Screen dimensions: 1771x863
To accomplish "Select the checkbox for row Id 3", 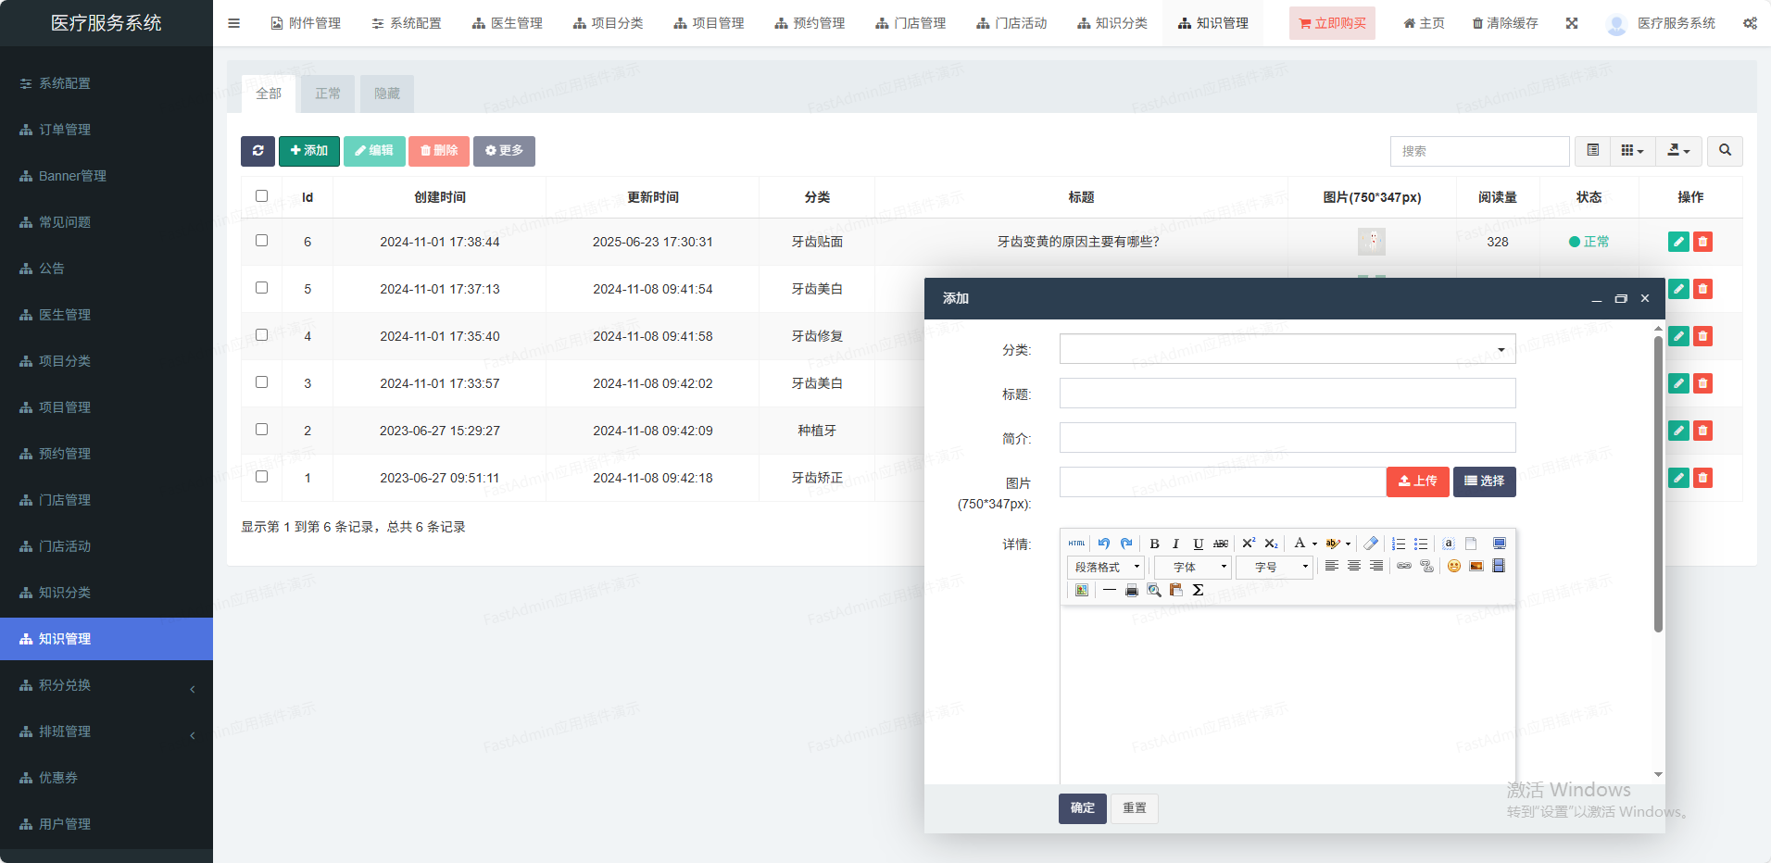I will click(261, 382).
